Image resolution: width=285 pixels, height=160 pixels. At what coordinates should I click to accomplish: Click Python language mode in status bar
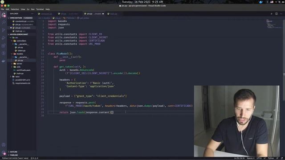[x=271, y=158]
